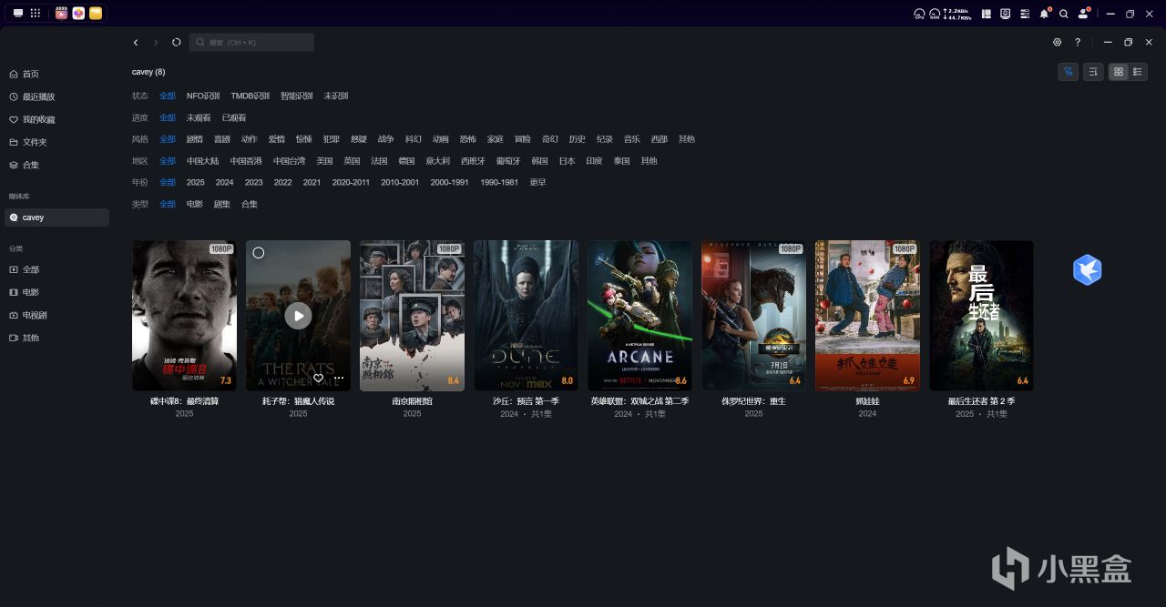Open the 南京照相馆 poster
The height and width of the screenshot is (607, 1166).
pos(412,316)
